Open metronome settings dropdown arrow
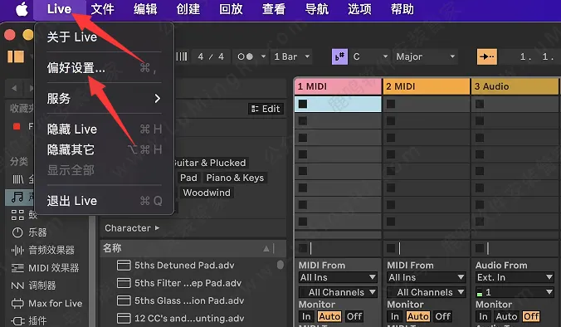The width and height of the screenshot is (561, 327). pos(263,56)
